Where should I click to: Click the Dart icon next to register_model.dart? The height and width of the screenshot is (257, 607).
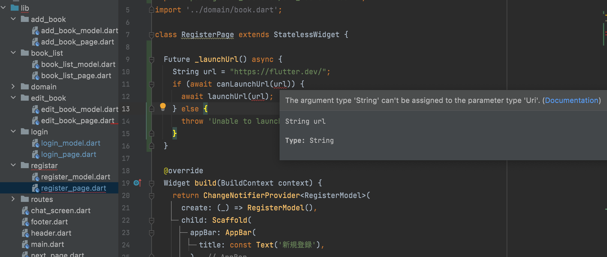point(36,177)
